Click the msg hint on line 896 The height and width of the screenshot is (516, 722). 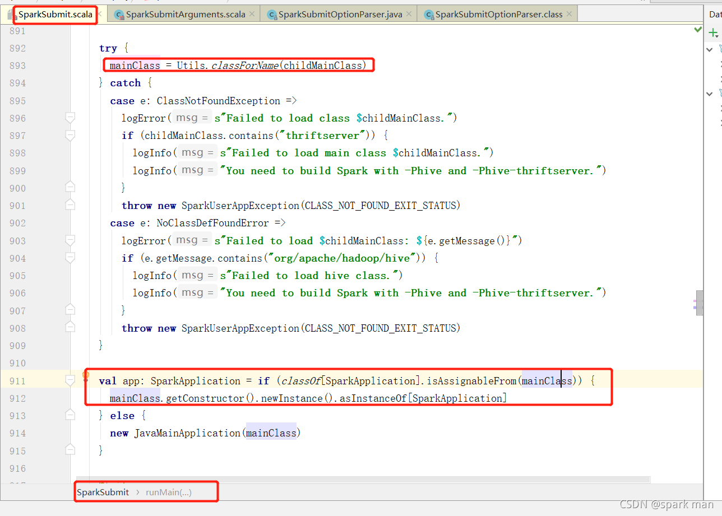192,118
